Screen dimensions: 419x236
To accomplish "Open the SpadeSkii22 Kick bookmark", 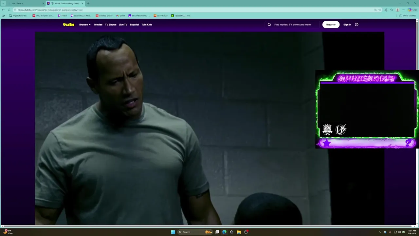I will pyautogui.click(x=181, y=16).
